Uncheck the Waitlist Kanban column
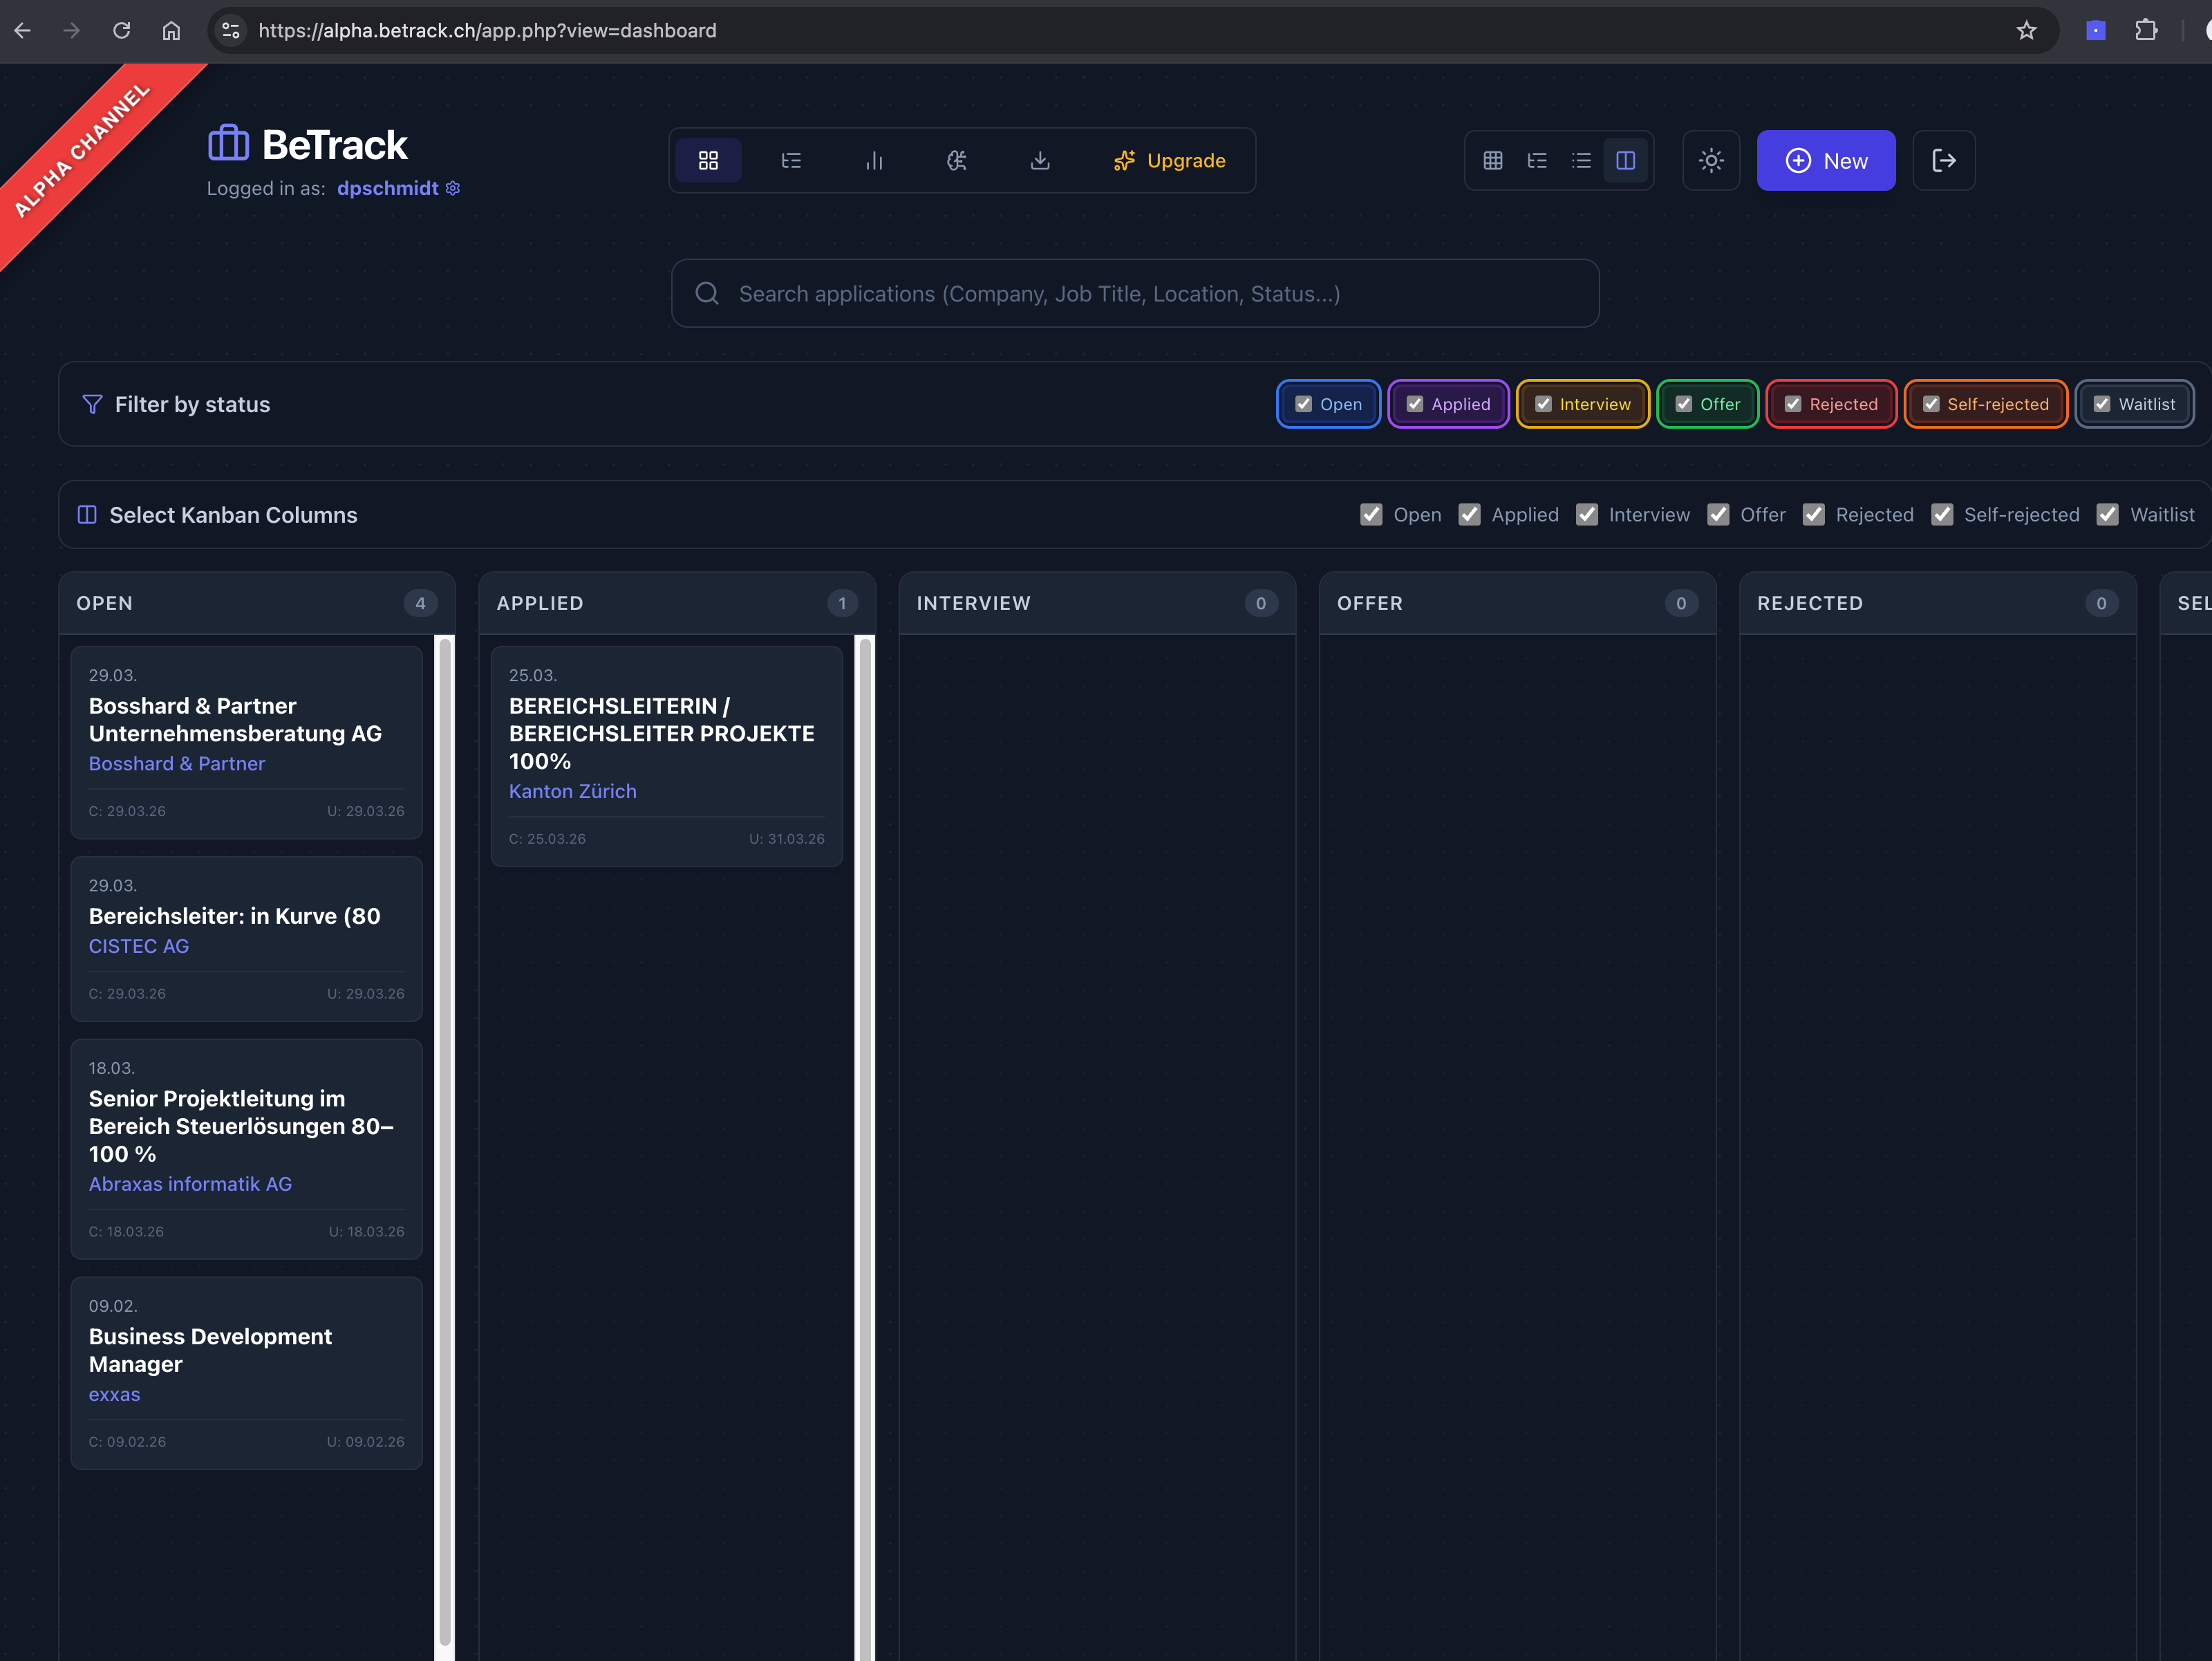 [x=2108, y=514]
